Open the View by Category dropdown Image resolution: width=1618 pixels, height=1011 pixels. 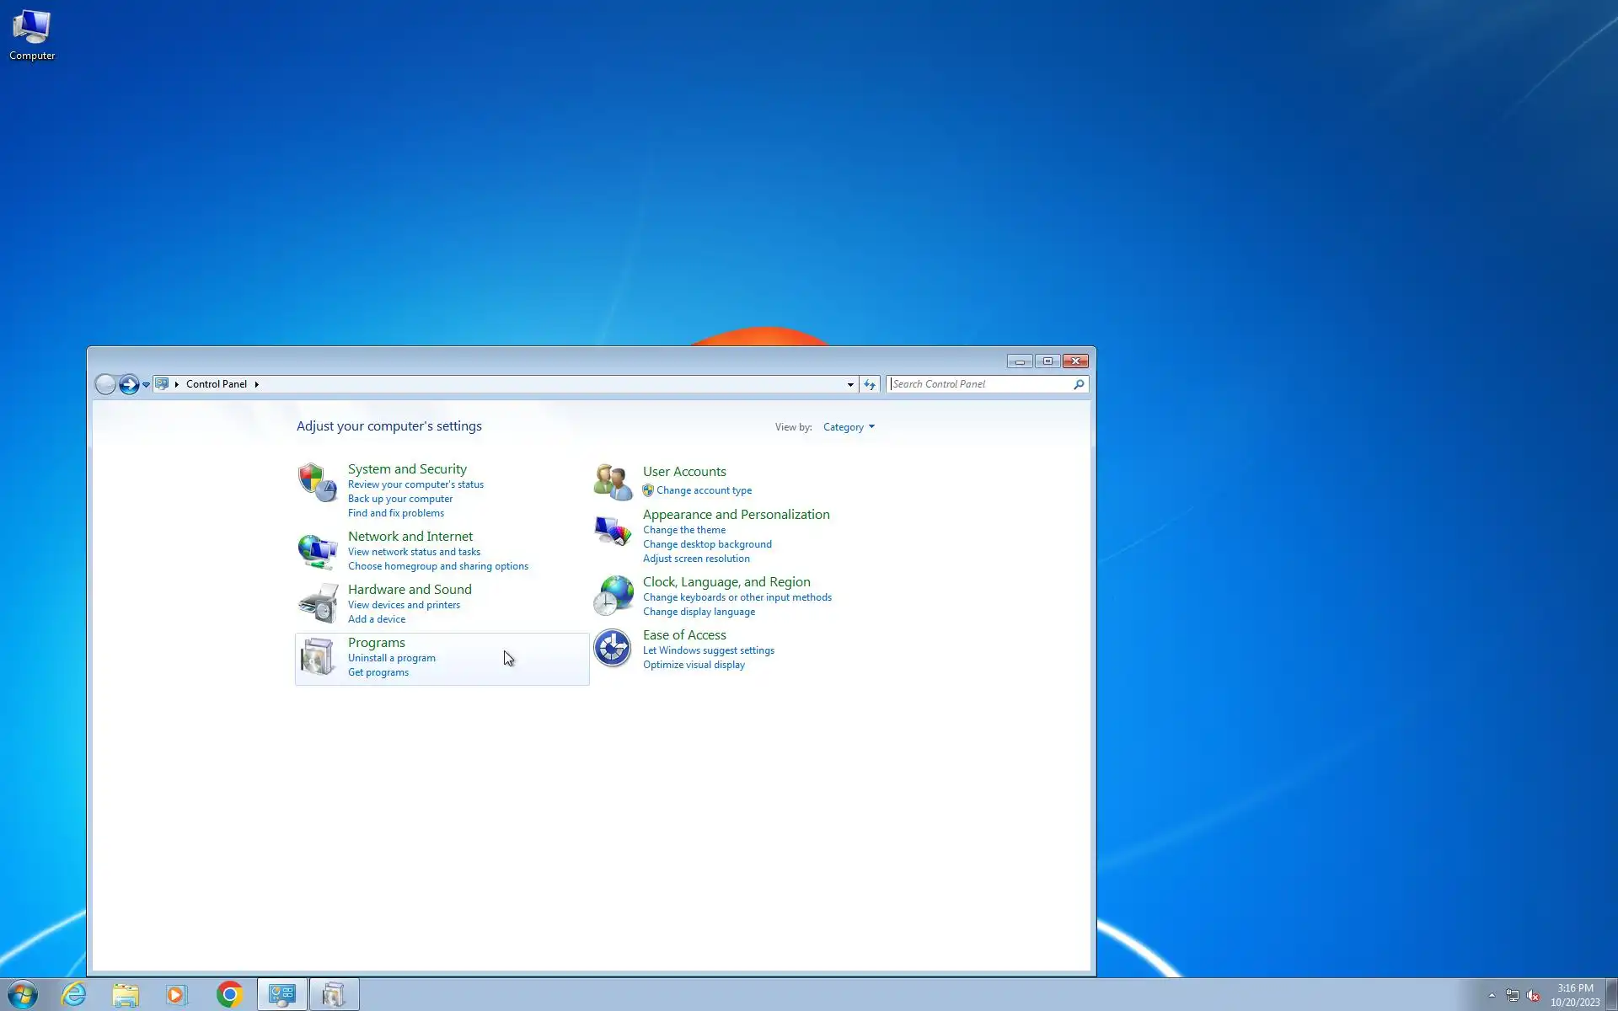coord(849,427)
